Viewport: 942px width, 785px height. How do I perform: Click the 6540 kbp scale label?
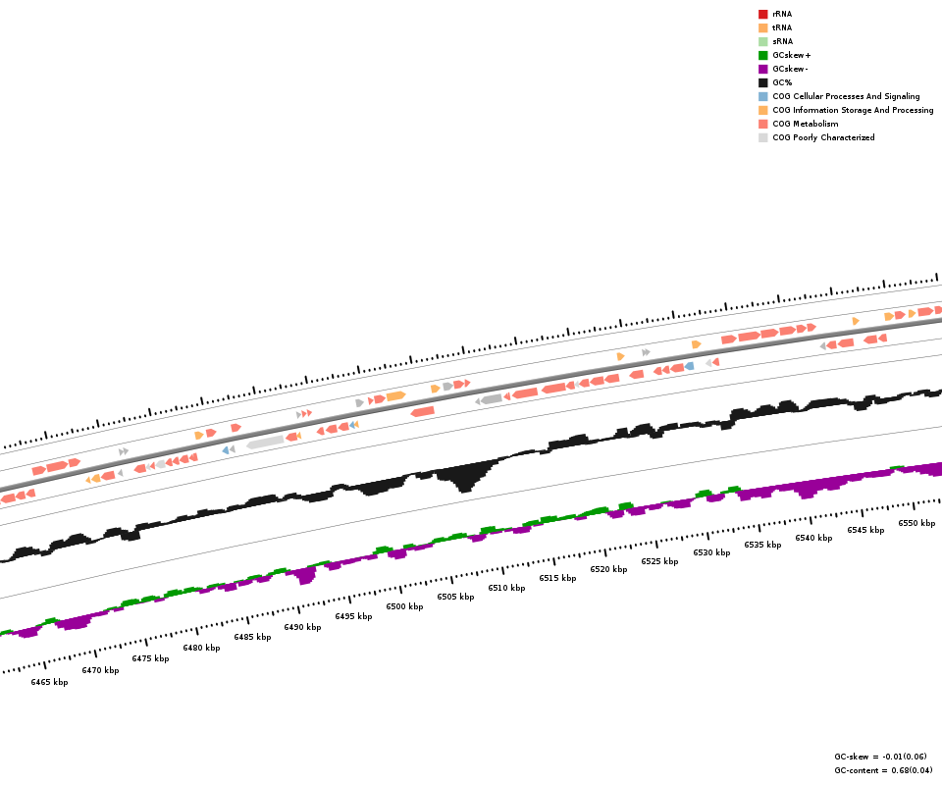(813, 538)
